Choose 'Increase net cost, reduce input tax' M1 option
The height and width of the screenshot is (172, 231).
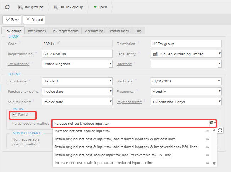[x=132, y=131]
